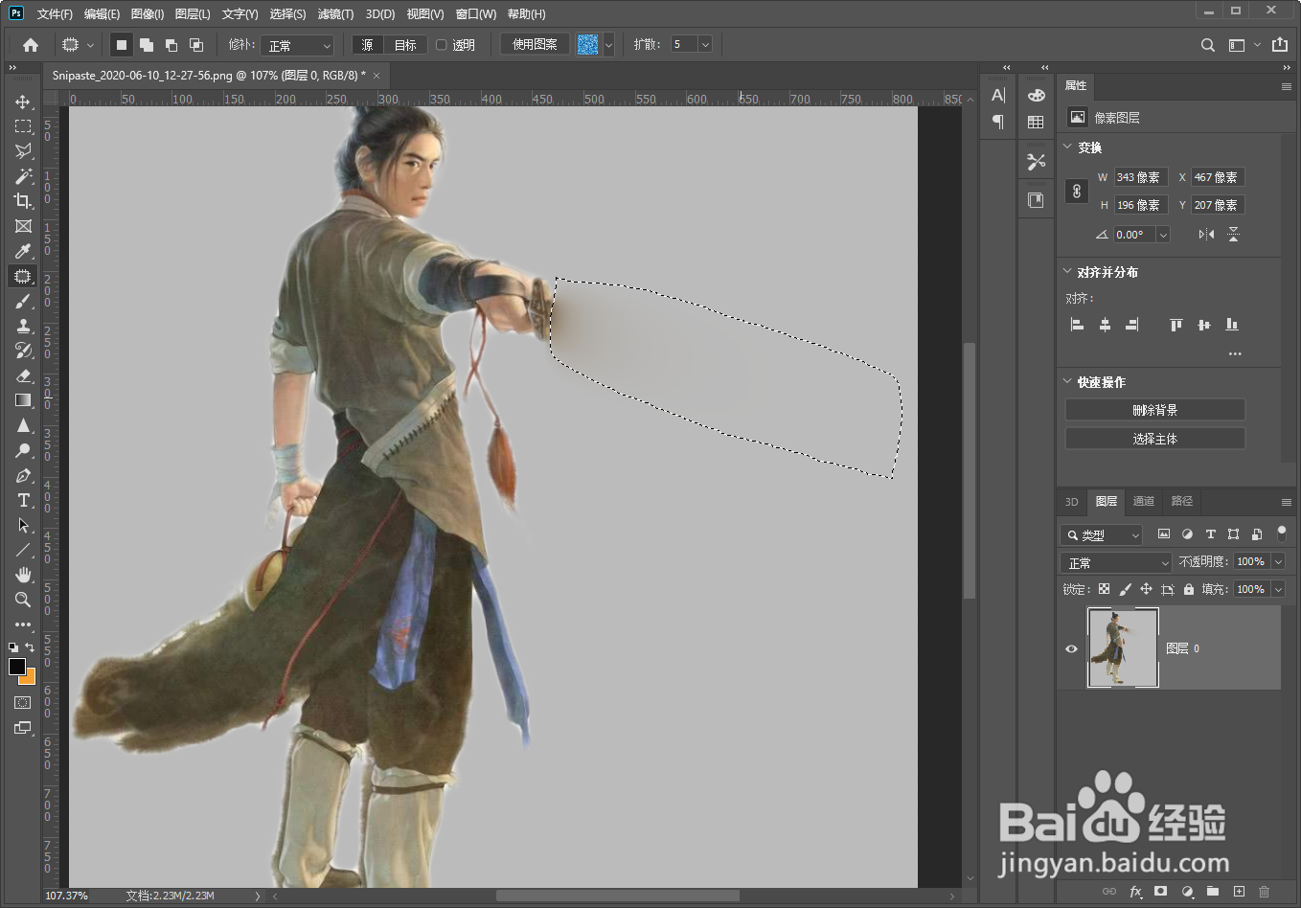The height and width of the screenshot is (908, 1301).
Task: Open 文件(F) menu
Action: [55, 13]
